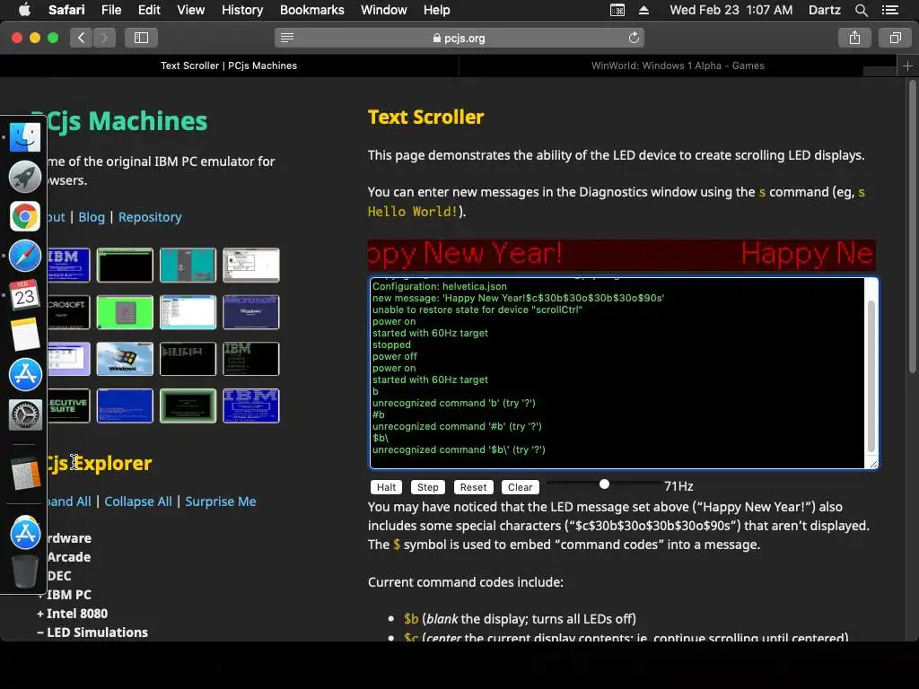Click Safari's forward arrow button
Viewport: 919px width, 689px height.
pyautogui.click(x=104, y=38)
